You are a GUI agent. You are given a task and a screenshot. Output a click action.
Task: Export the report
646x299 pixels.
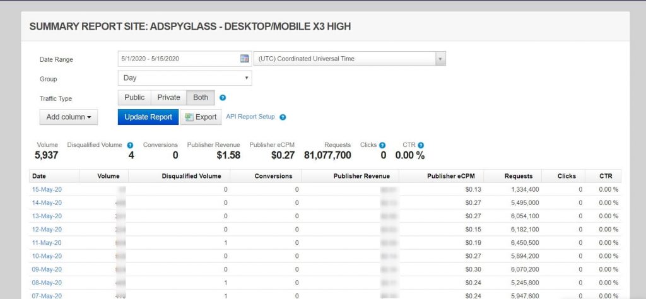pos(201,117)
